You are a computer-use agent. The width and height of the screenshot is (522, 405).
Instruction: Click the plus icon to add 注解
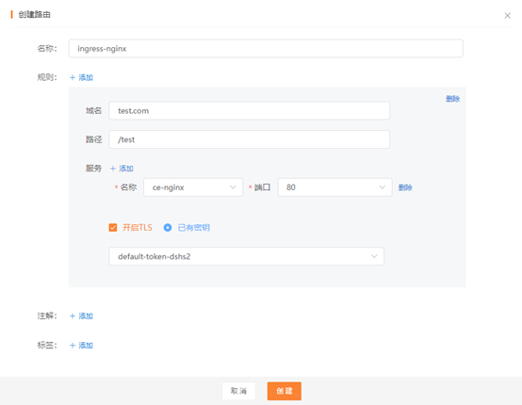click(73, 316)
